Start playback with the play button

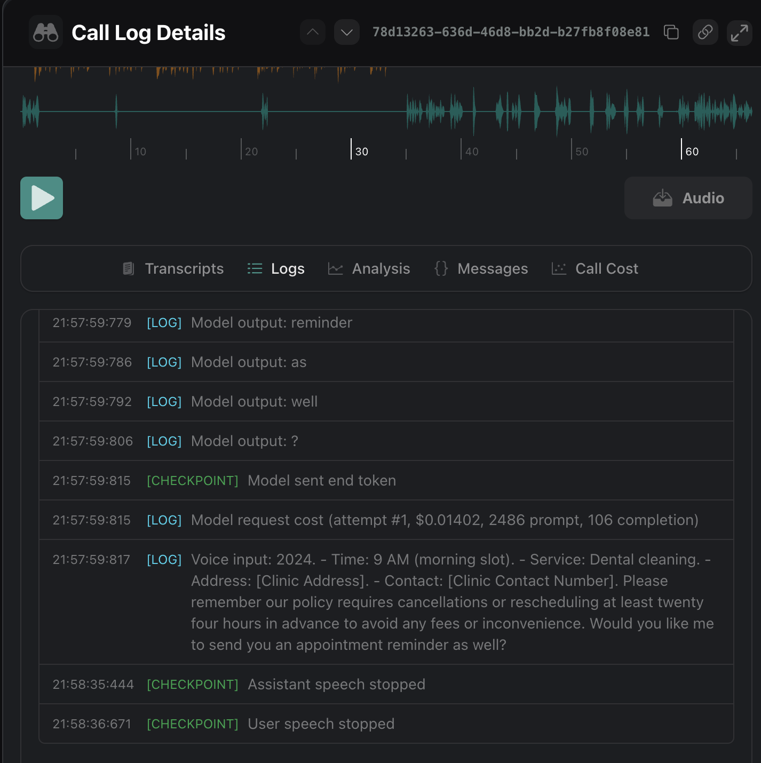[42, 198]
